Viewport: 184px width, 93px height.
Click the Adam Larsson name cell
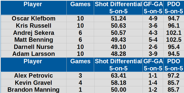point(33,54)
